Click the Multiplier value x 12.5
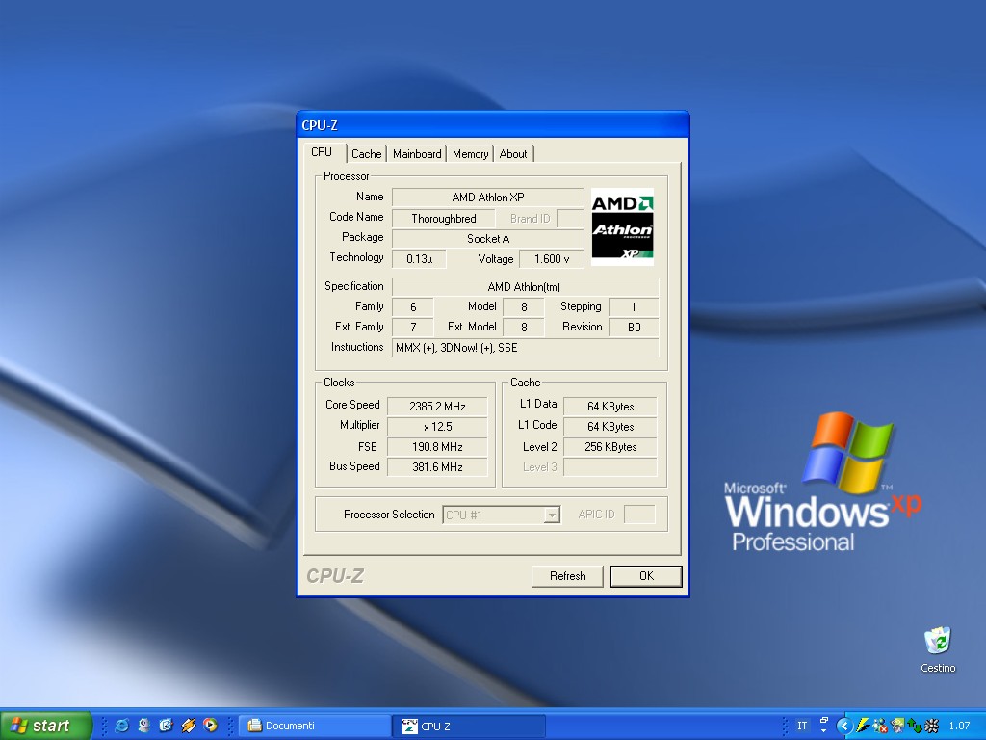Viewport: 986px width, 740px height. click(x=437, y=427)
